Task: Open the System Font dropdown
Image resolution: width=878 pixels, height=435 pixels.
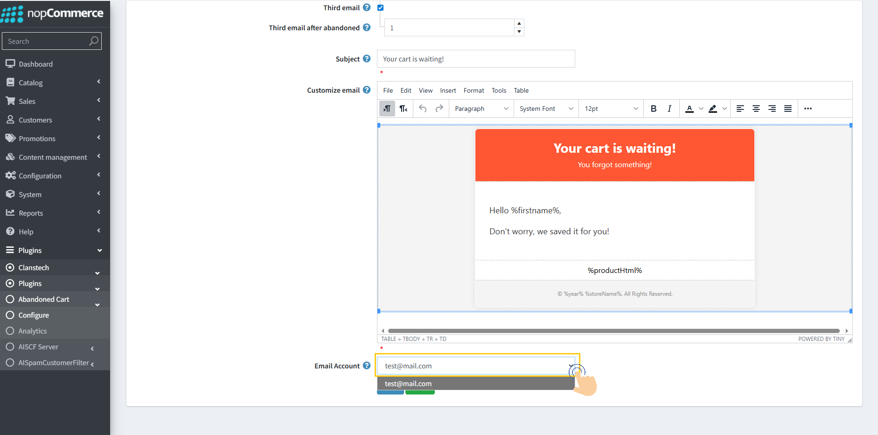Action: [546, 109]
